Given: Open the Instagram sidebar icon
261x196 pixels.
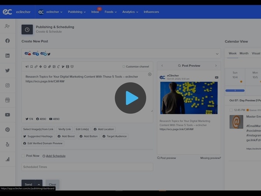Looking at the screenshot, I should point(7,85).
